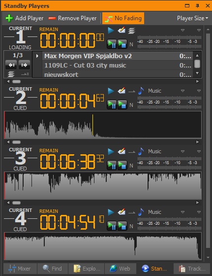Toggle the N indicator on Player 2
Image resolution: width=212 pixels, height=276 pixels.
(x=131, y=105)
